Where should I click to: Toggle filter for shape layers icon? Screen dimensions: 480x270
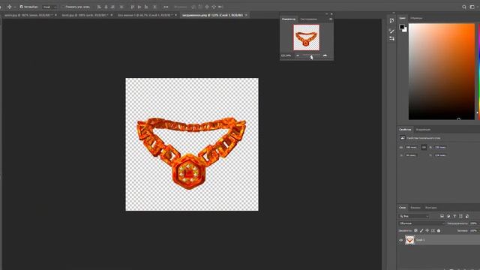pyautogui.click(x=460, y=216)
